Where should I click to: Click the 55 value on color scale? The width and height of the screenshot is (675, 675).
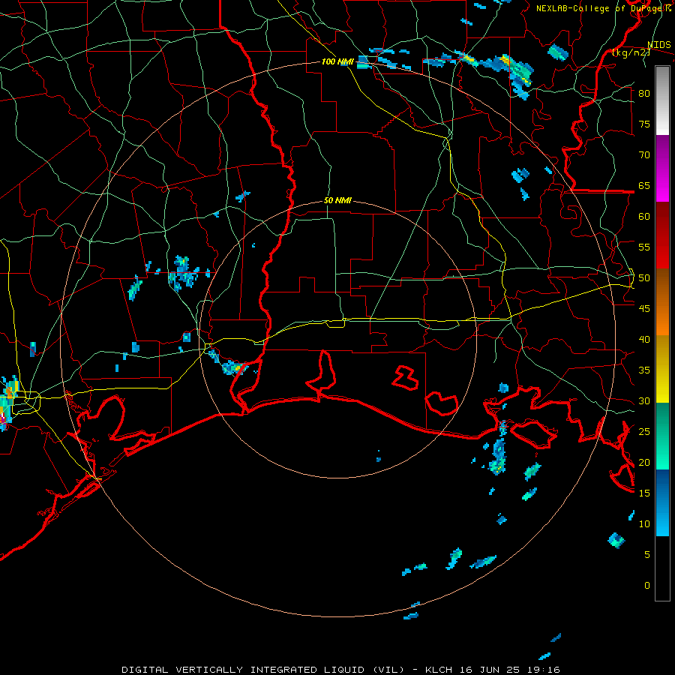[x=644, y=247]
